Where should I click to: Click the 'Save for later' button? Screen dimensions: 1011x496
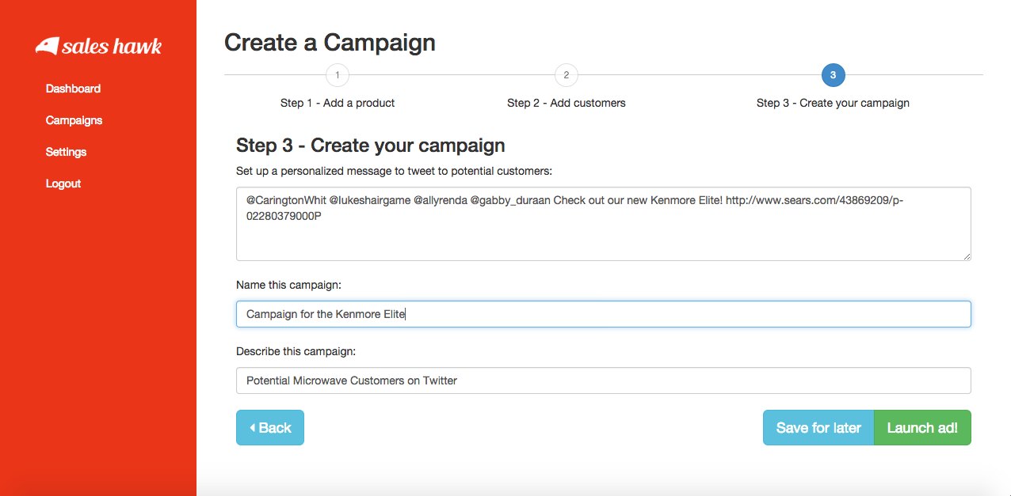(x=818, y=428)
